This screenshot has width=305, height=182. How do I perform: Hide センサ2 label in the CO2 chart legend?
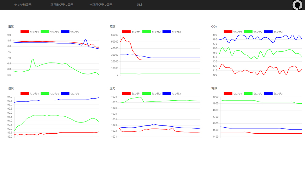258,32
